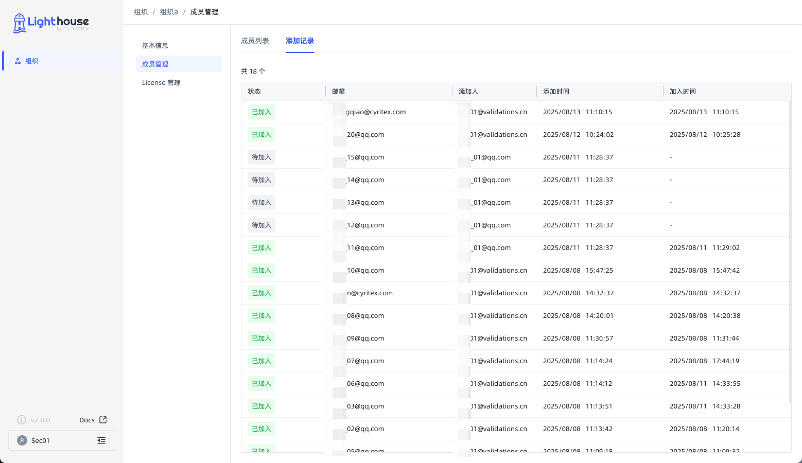Click join time 2025/08/11 14:33:55
Viewport: 802px width, 463px height.
705,383
